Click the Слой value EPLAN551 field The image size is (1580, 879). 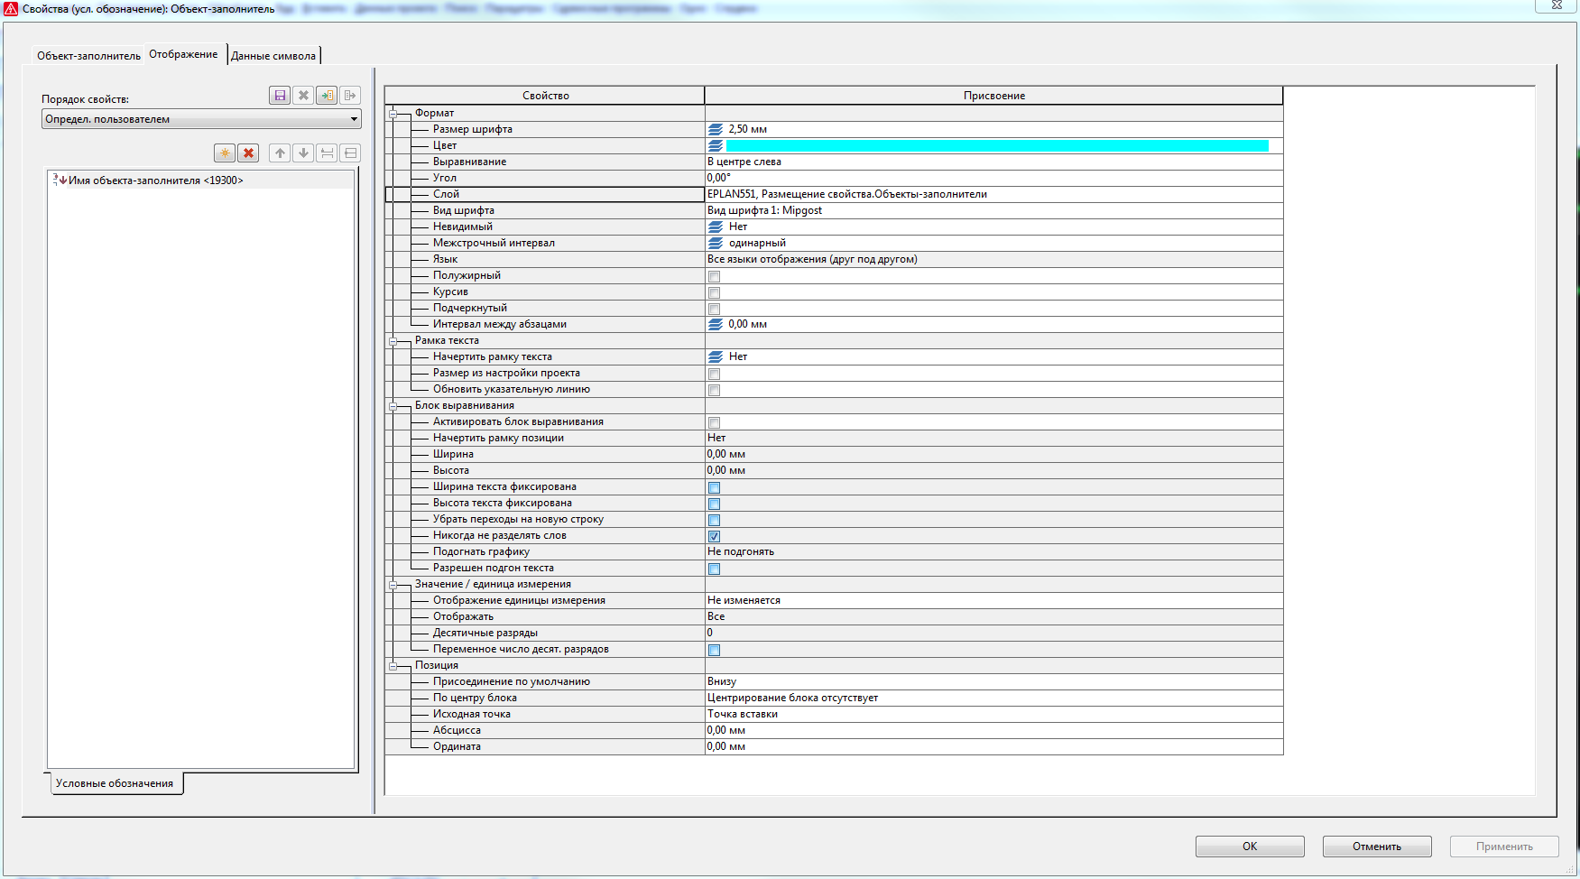click(993, 194)
